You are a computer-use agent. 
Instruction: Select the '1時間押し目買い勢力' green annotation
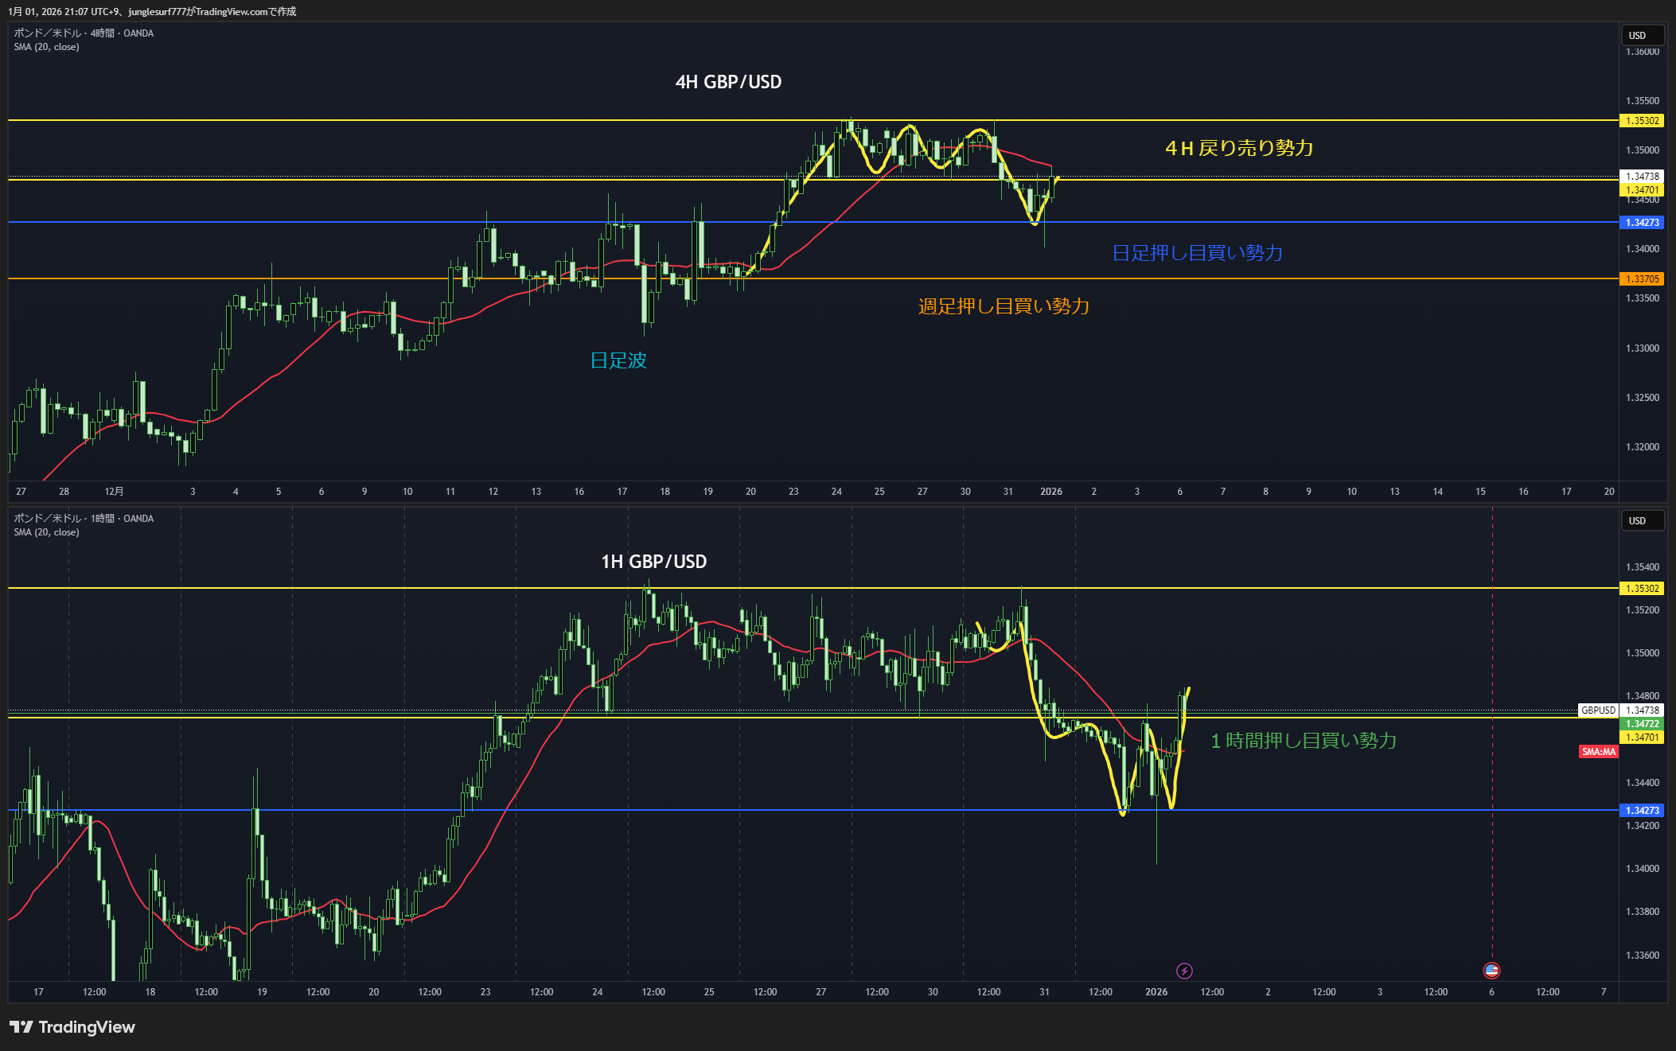[1303, 741]
